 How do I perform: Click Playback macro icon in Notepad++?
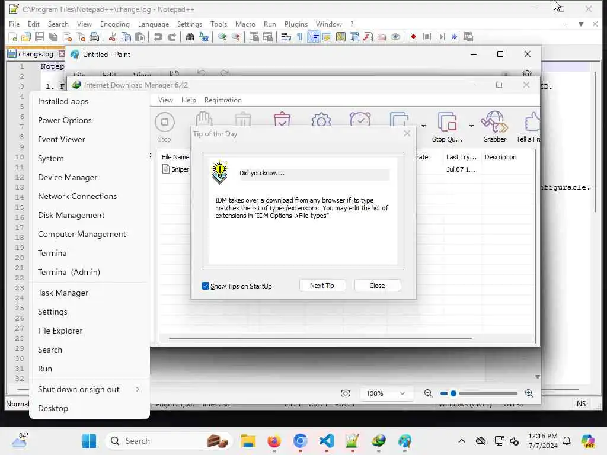[x=440, y=37]
